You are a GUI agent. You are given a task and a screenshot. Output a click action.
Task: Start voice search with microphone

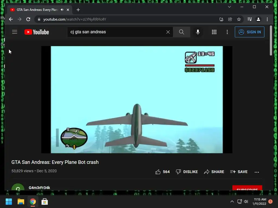(198, 32)
